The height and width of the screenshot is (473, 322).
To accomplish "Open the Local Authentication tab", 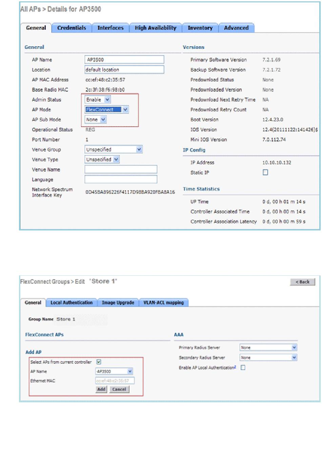I will pos(72,303).
